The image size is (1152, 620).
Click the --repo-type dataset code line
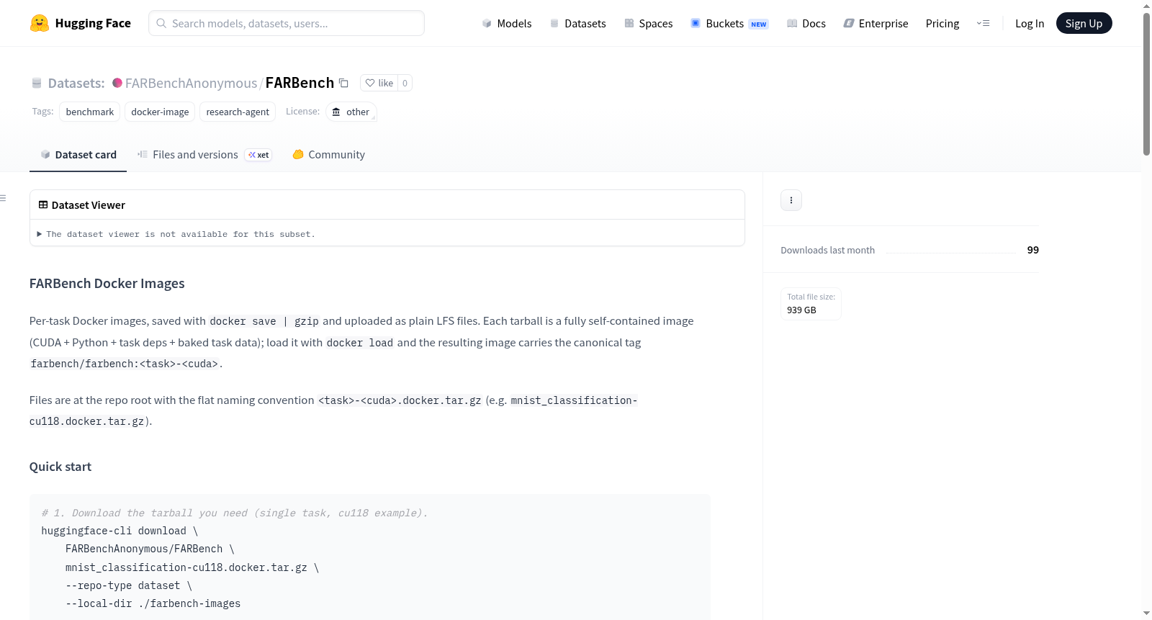[129, 585]
